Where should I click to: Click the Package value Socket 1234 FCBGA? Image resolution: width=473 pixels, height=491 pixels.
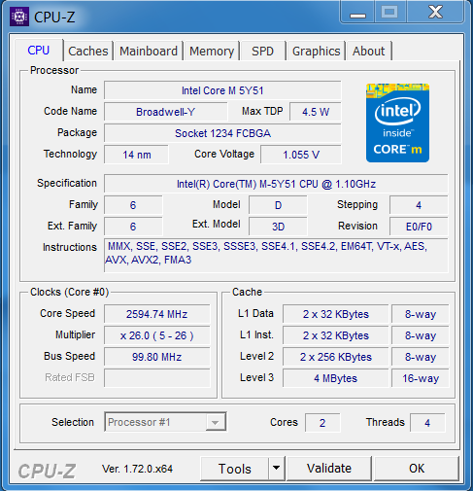tap(222, 133)
